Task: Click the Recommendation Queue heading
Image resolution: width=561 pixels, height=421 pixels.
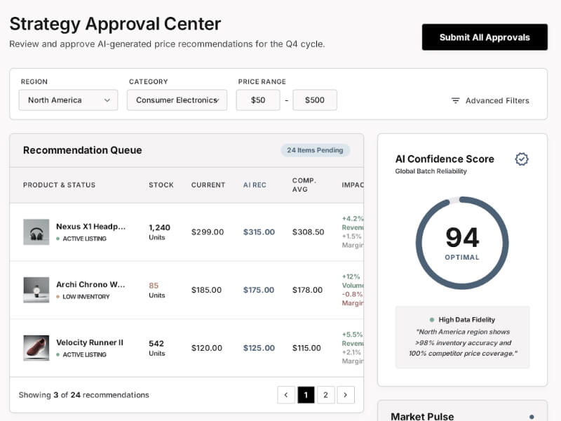Action: (82, 150)
